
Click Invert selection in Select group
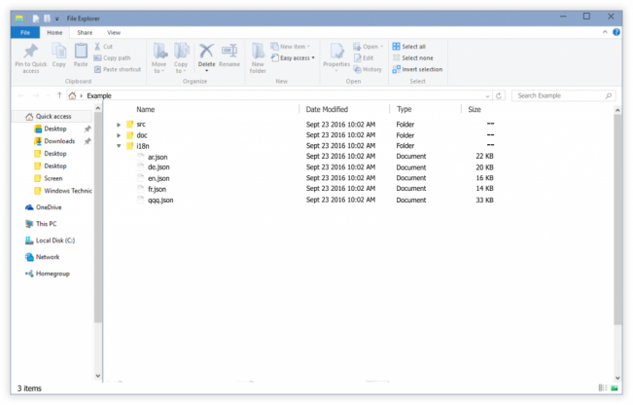pyautogui.click(x=416, y=69)
